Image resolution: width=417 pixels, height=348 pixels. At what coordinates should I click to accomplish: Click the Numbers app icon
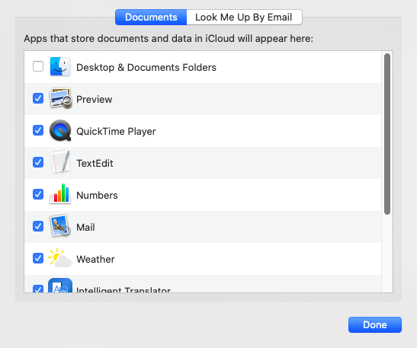point(60,194)
